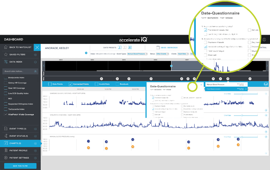Viewport: 270px width, 170px height.
Task: Remove the Heart Rate chart chip
Action: (188, 54)
